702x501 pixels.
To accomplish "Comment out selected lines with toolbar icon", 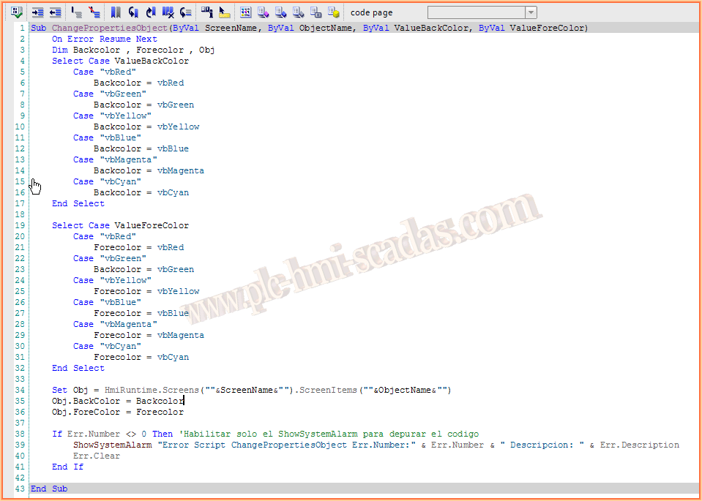I will (x=77, y=12).
